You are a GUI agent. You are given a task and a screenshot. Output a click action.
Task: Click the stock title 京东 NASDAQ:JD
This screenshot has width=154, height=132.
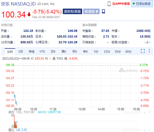(x=18, y=4)
